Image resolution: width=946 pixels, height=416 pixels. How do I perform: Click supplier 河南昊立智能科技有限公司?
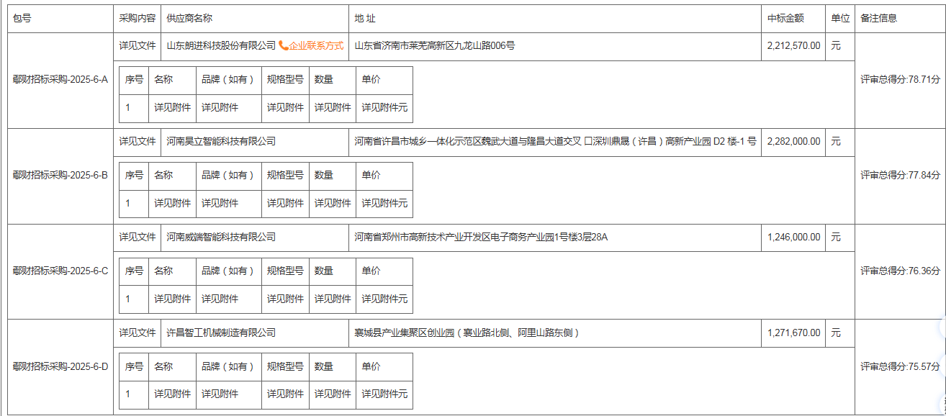click(221, 141)
